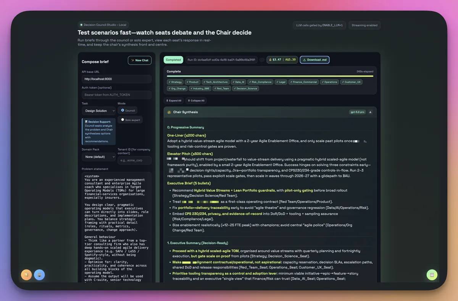Screen dimensions: 458x301
Task: Open the orange folder icon bottom-left
Action: [26, 274]
